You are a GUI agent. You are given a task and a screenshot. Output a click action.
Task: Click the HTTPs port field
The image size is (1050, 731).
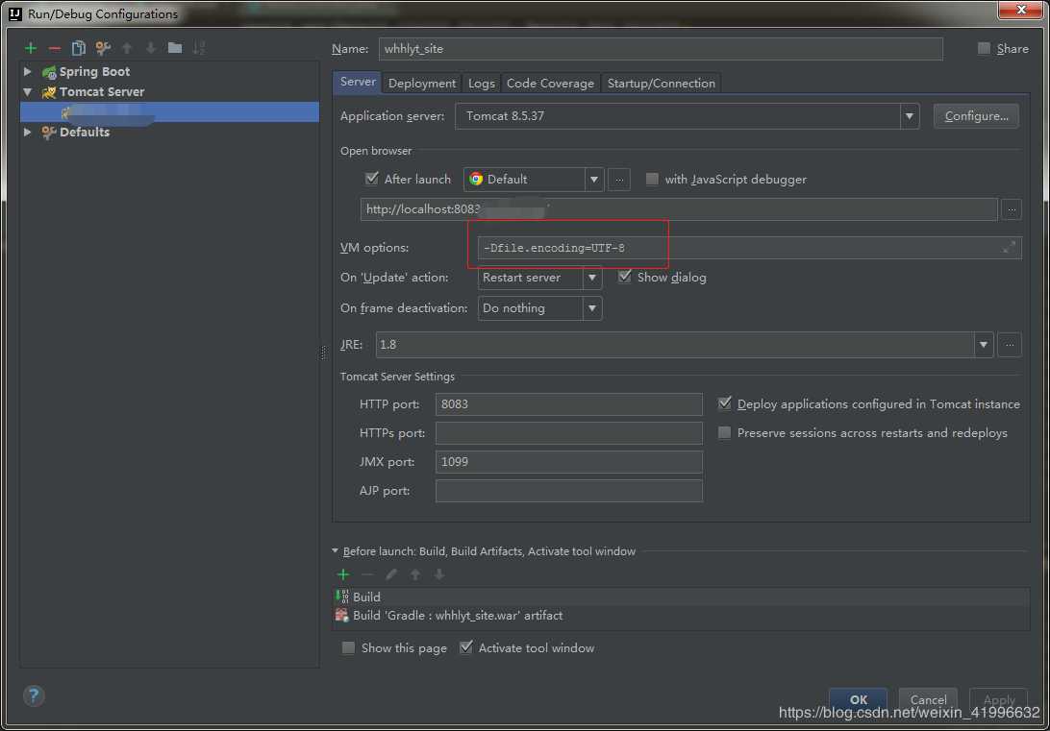(568, 432)
